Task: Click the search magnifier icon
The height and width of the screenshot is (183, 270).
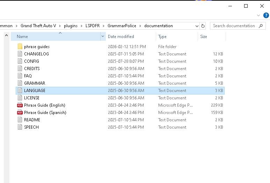Action: click(x=261, y=26)
